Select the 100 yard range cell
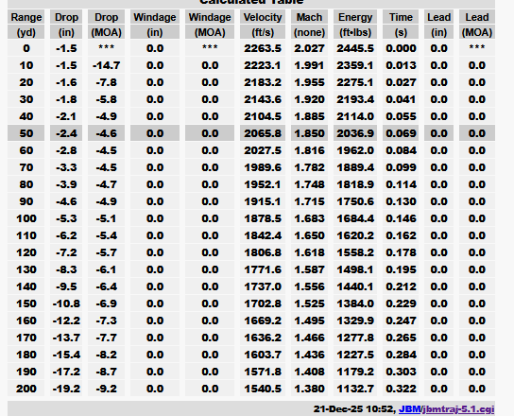Screen dimensions: 514x416 [x=26, y=218]
